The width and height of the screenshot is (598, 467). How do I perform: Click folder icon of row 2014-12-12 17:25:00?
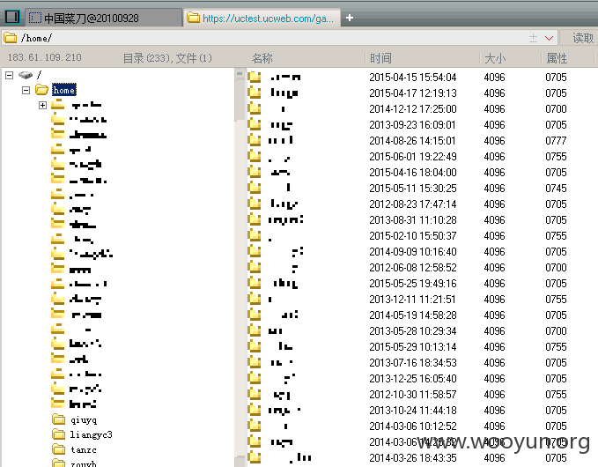tap(254, 108)
